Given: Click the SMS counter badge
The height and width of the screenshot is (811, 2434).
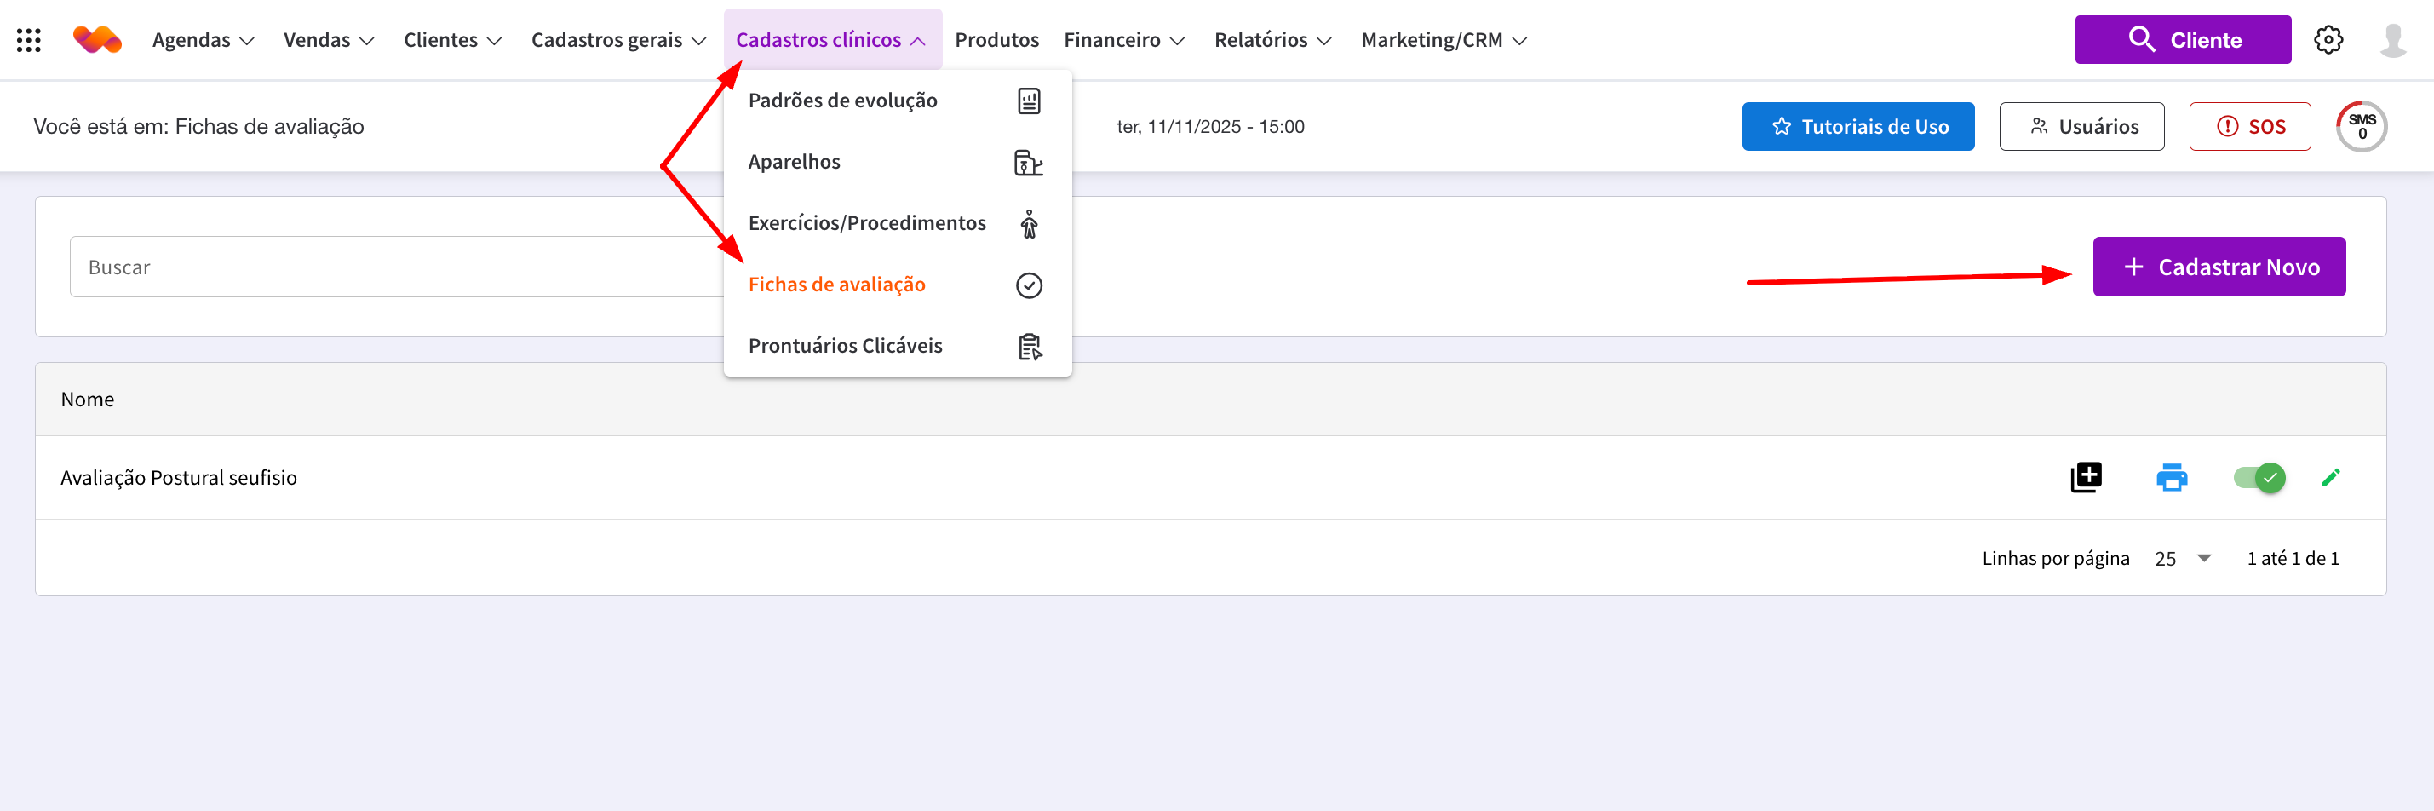Looking at the screenshot, I should (x=2362, y=126).
